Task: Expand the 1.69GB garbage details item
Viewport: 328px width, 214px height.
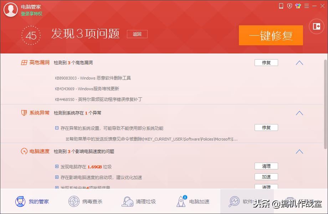Action: (56, 166)
